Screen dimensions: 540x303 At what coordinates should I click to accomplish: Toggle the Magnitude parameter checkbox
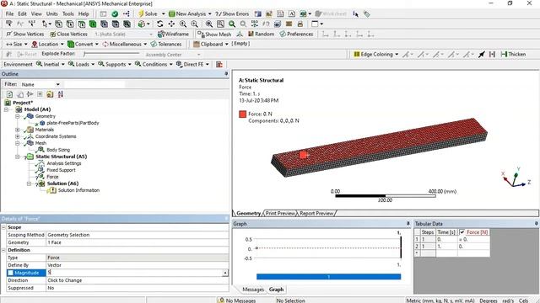[x=11, y=273]
